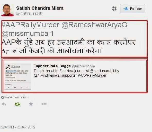
Task: Open the gear settings menu
Action: pos(114,9)
